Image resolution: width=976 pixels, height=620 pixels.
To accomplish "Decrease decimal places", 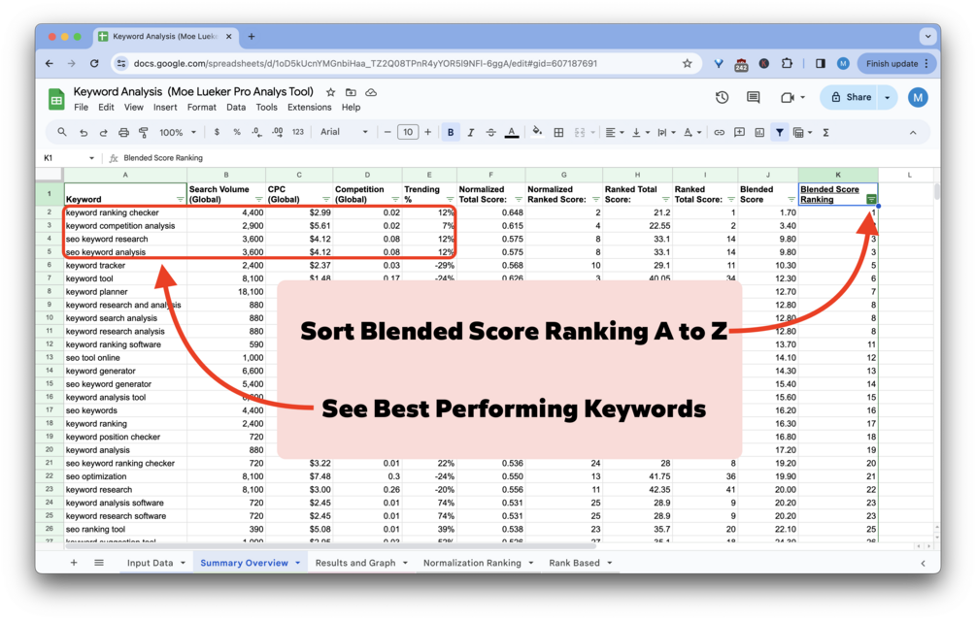I will pyautogui.click(x=256, y=133).
